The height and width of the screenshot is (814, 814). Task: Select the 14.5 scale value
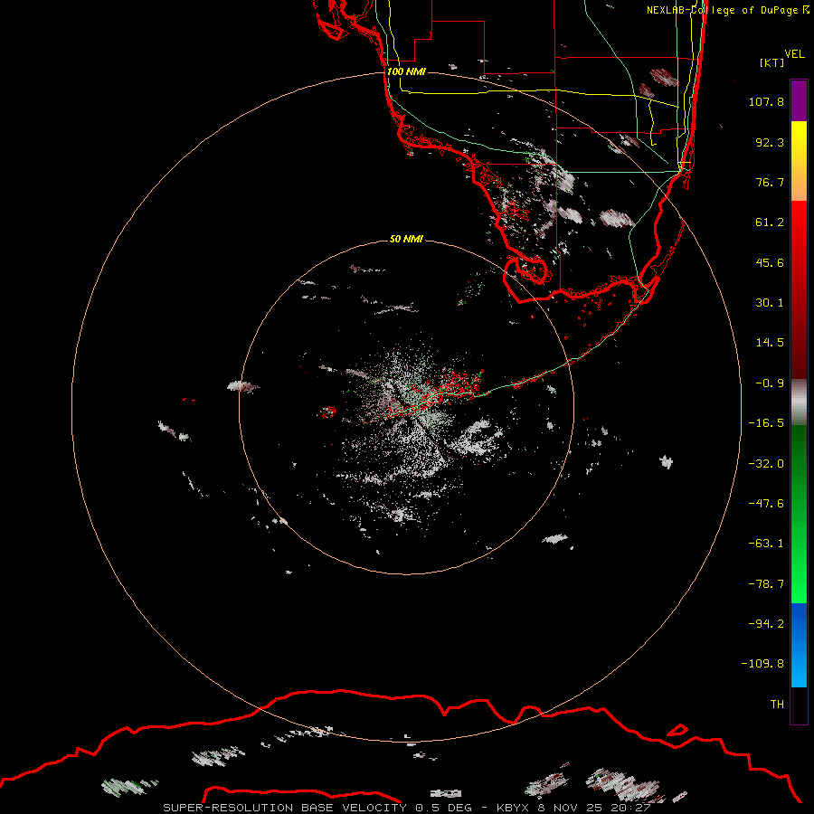click(770, 343)
